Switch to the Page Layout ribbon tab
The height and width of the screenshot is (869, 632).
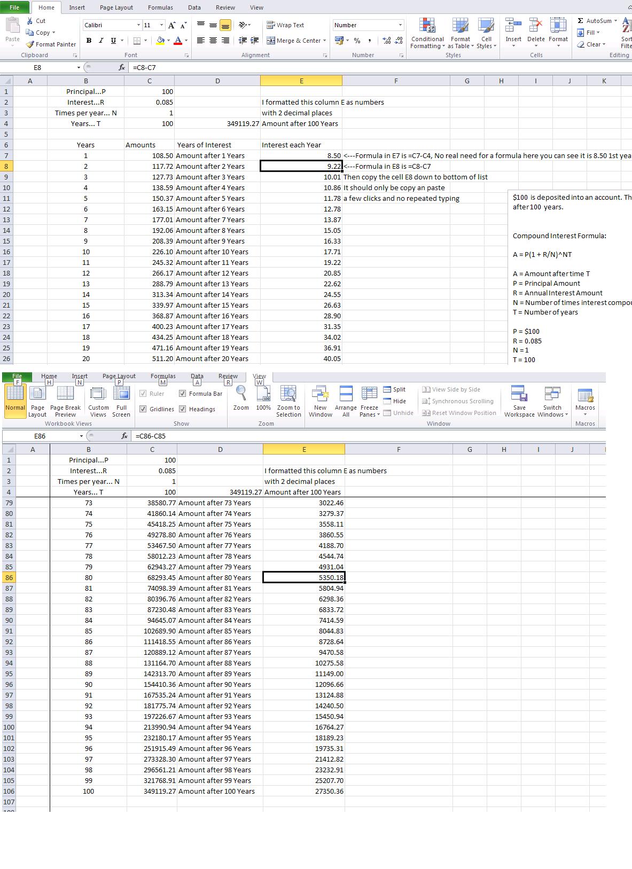pos(116,7)
